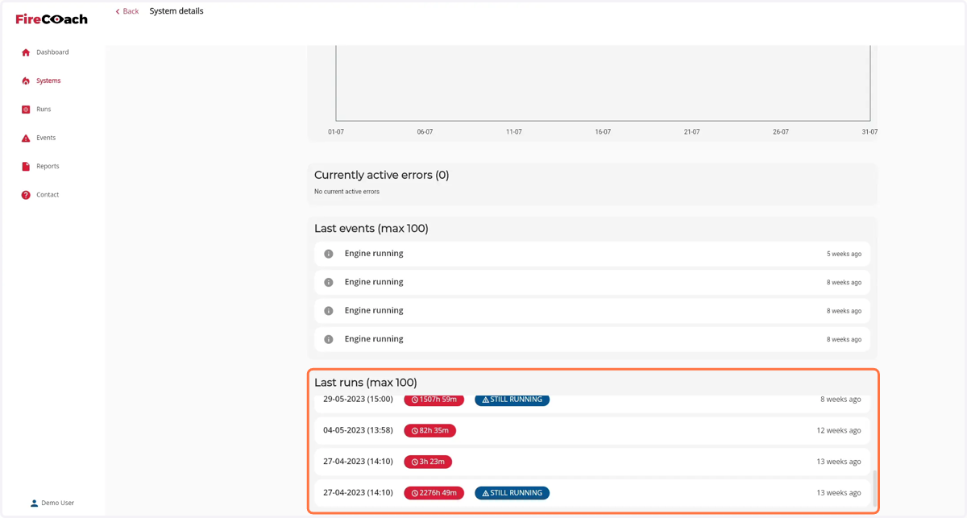Click the FireCoach logo
Image resolution: width=967 pixels, height=518 pixels.
[52, 19]
